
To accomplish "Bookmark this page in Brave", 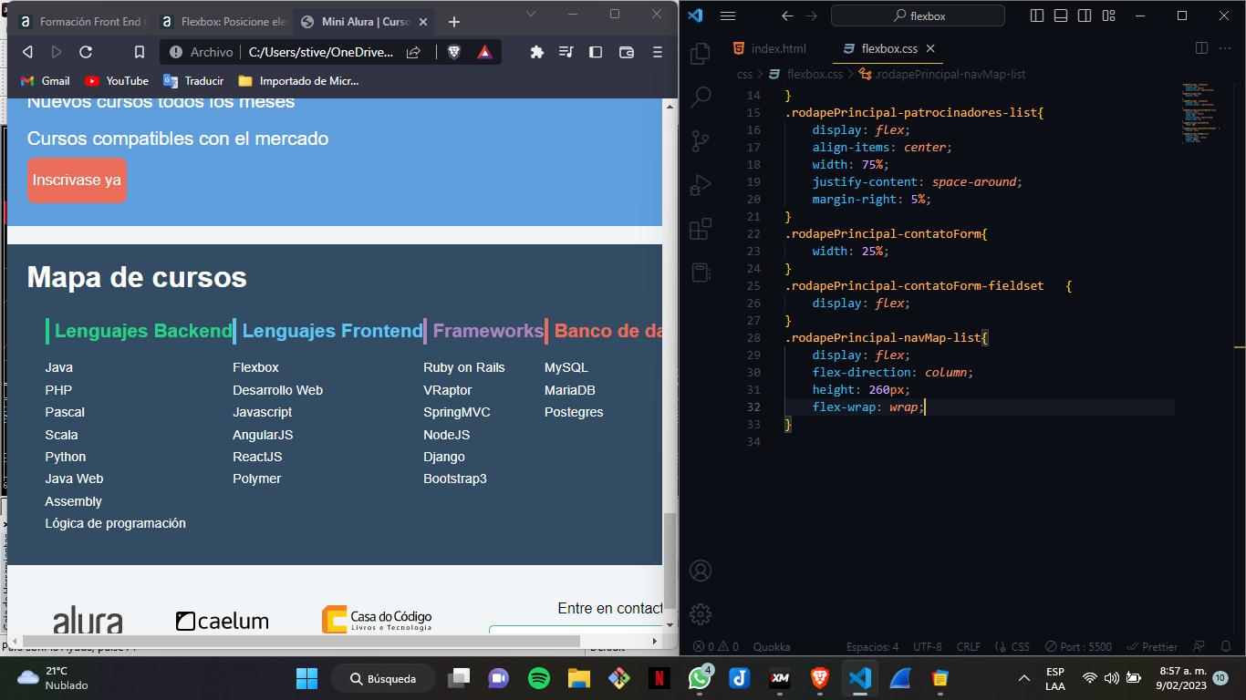I will coord(140,52).
